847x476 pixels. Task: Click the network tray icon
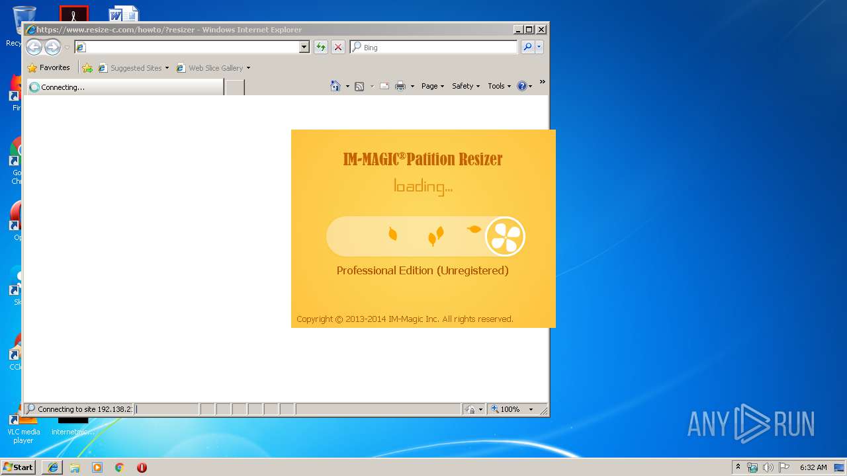pos(752,467)
